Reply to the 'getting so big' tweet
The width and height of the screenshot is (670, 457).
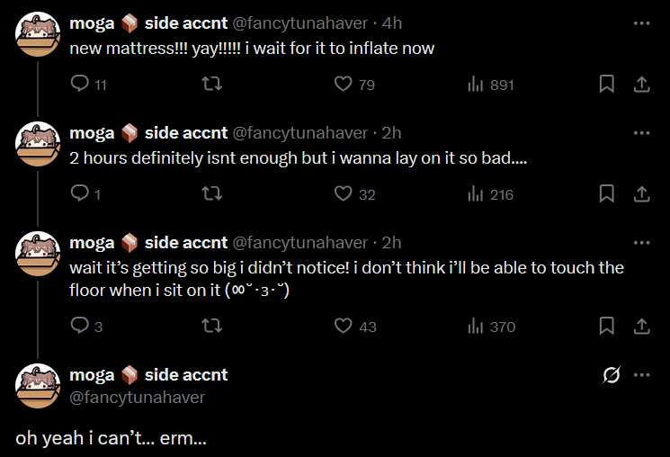(x=80, y=326)
